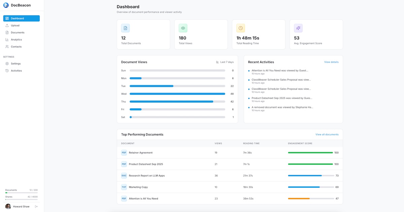Click Howard Shaw's avatar picture
The height and width of the screenshot is (212, 404).
8,207
